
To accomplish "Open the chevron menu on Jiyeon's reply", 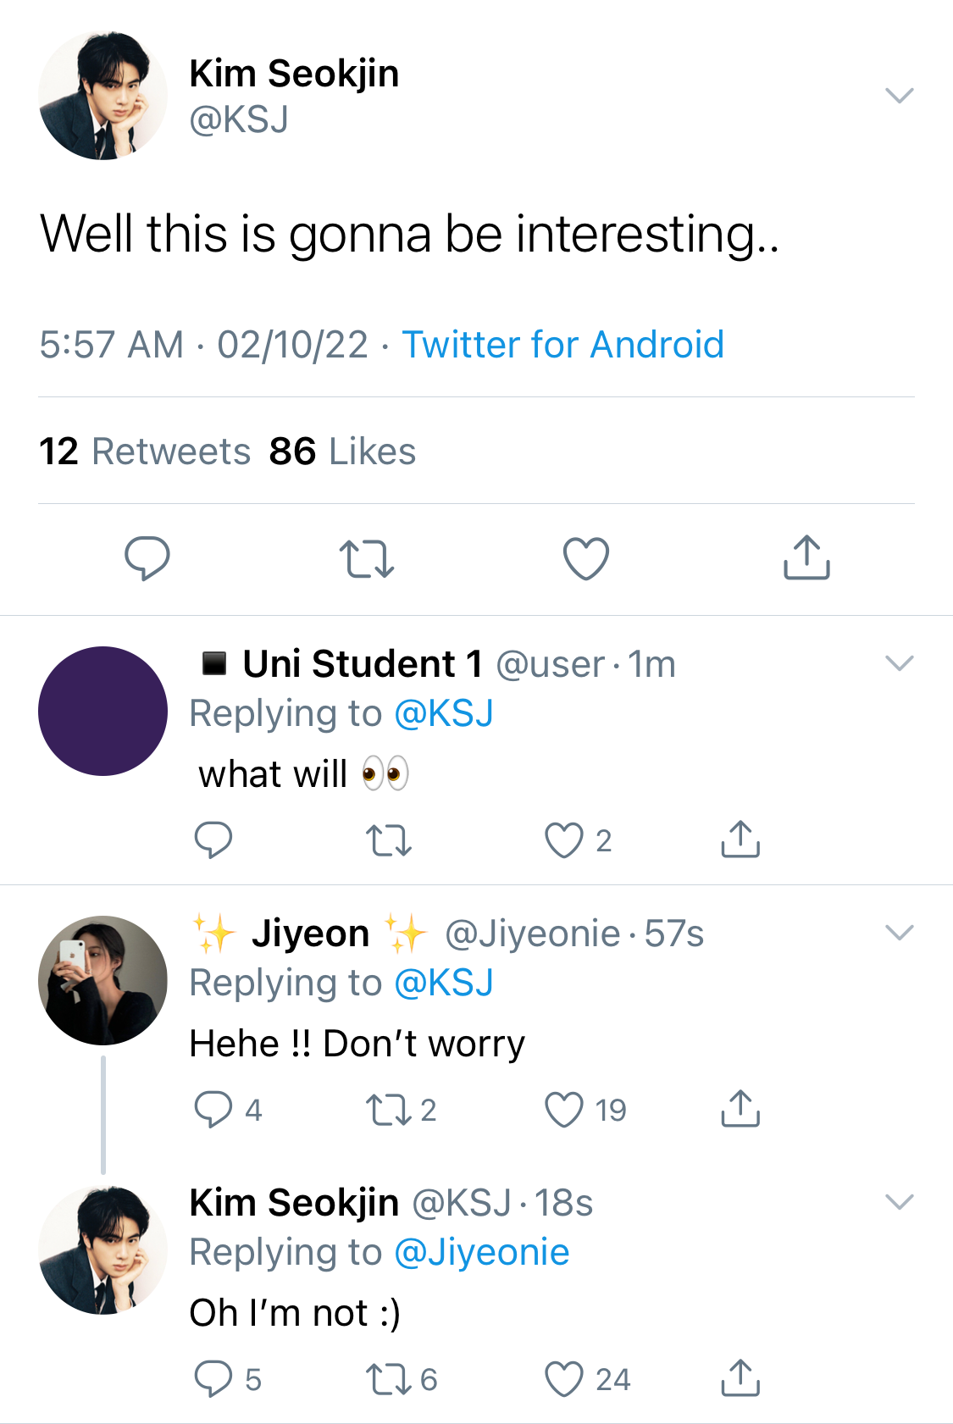I will tap(899, 932).
